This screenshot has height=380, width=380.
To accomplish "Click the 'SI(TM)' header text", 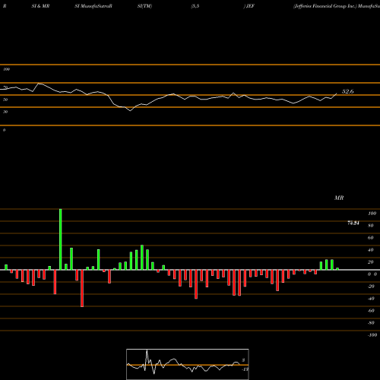I will pos(144,6).
